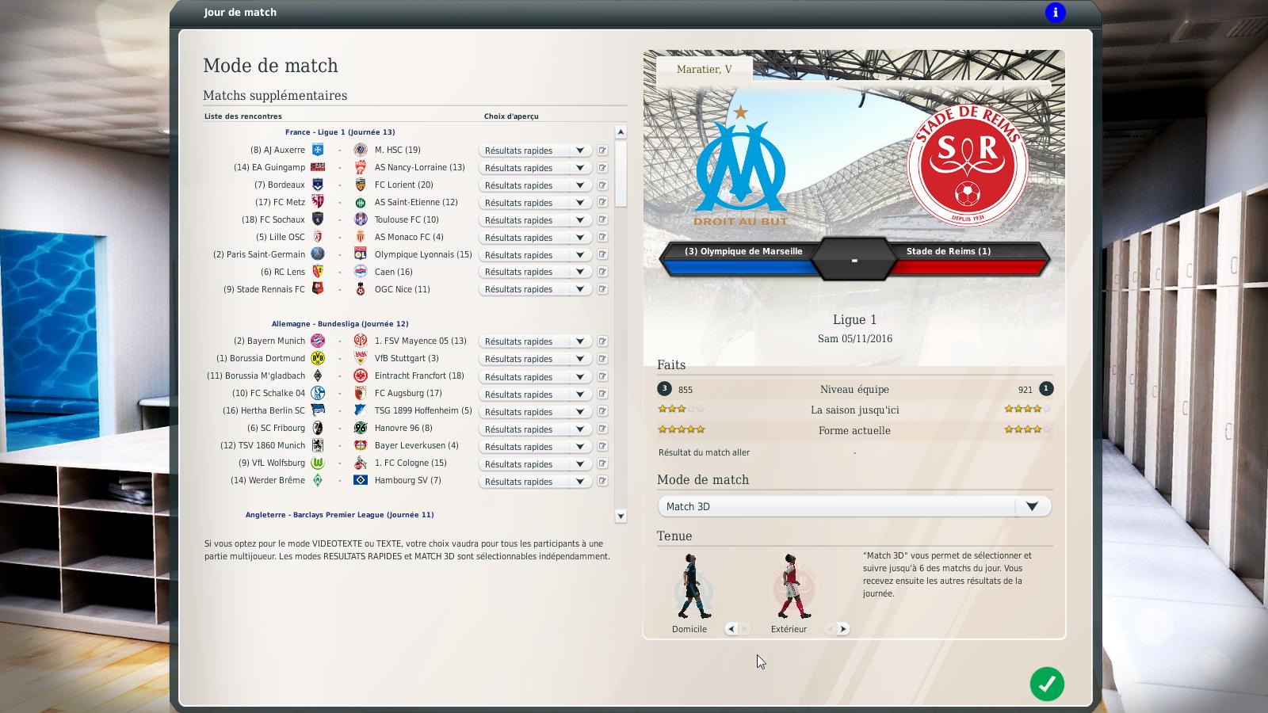The image size is (1268, 713).
Task: Click the Stade de Reims (1) name bar
Action: click(x=949, y=251)
